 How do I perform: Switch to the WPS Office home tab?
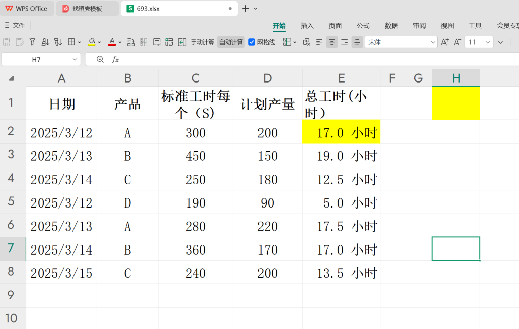(x=26, y=9)
